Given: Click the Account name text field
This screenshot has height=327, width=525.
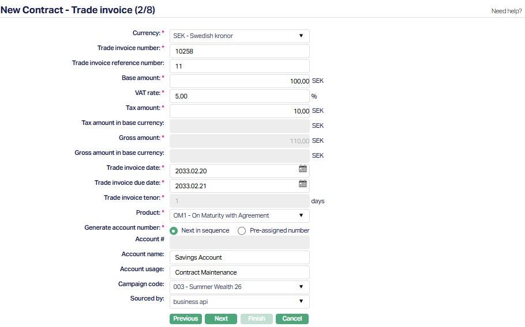Looking at the screenshot, I should (x=239, y=257).
